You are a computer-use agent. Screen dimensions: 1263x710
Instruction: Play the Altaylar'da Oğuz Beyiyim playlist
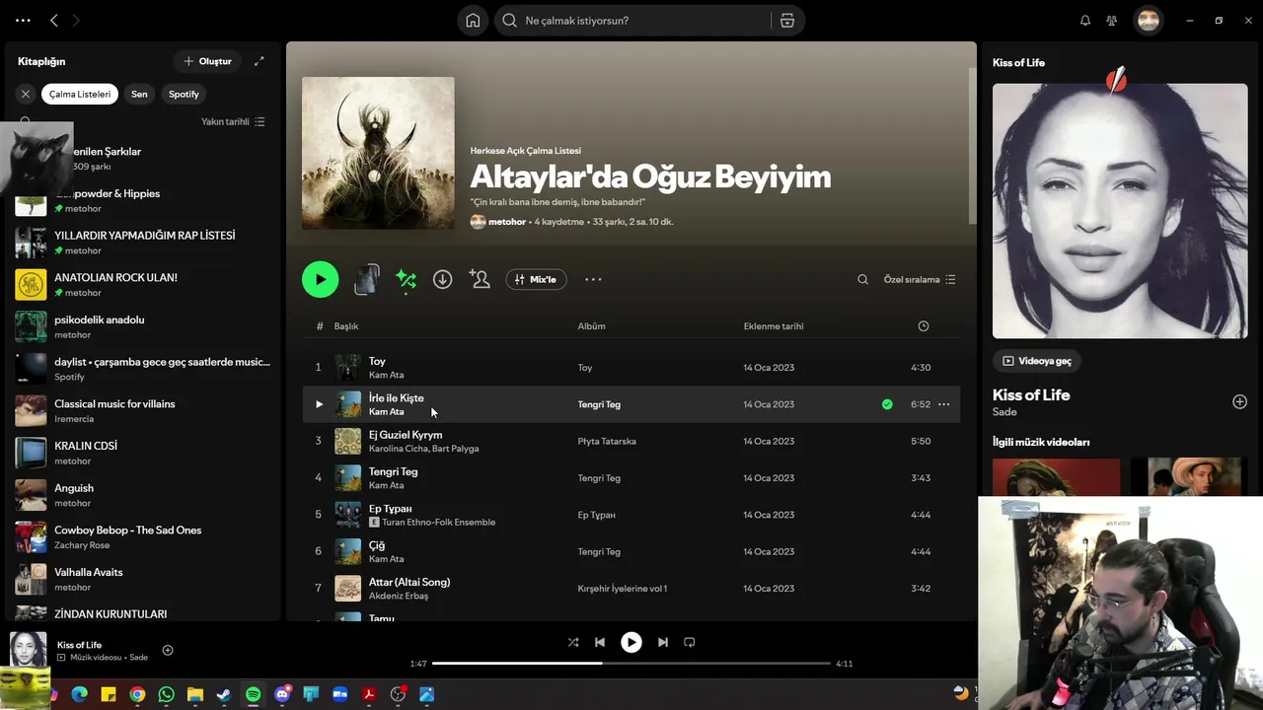(320, 279)
